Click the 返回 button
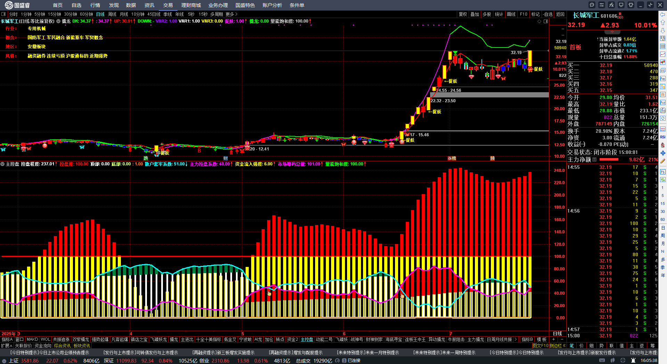The width and height of the screenshot is (667, 364). click(x=560, y=14)
